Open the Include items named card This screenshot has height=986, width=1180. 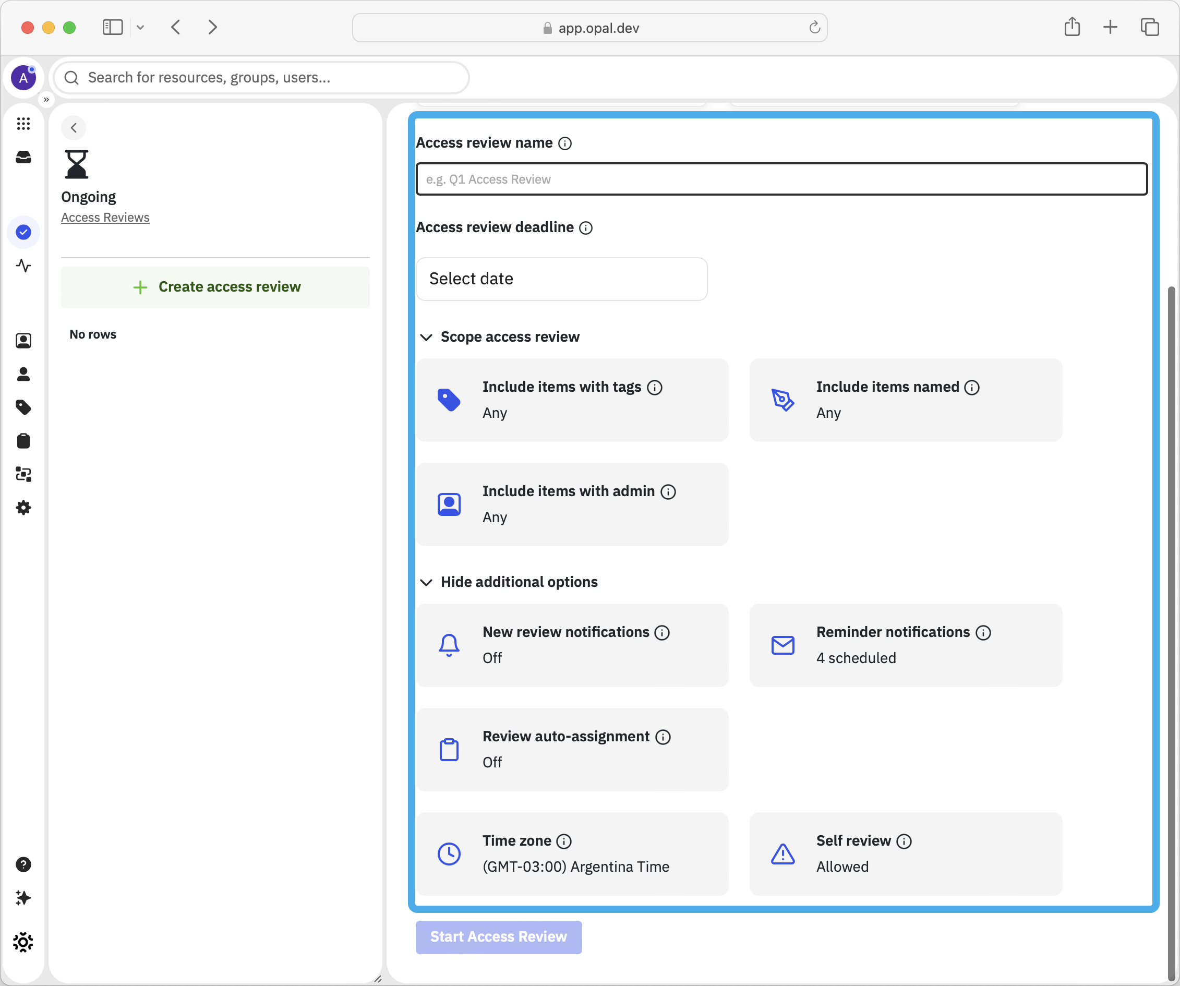[906, 400]
